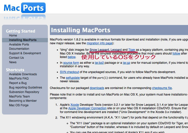Go to Documentation in the sidebar

[x=19, y=49]
